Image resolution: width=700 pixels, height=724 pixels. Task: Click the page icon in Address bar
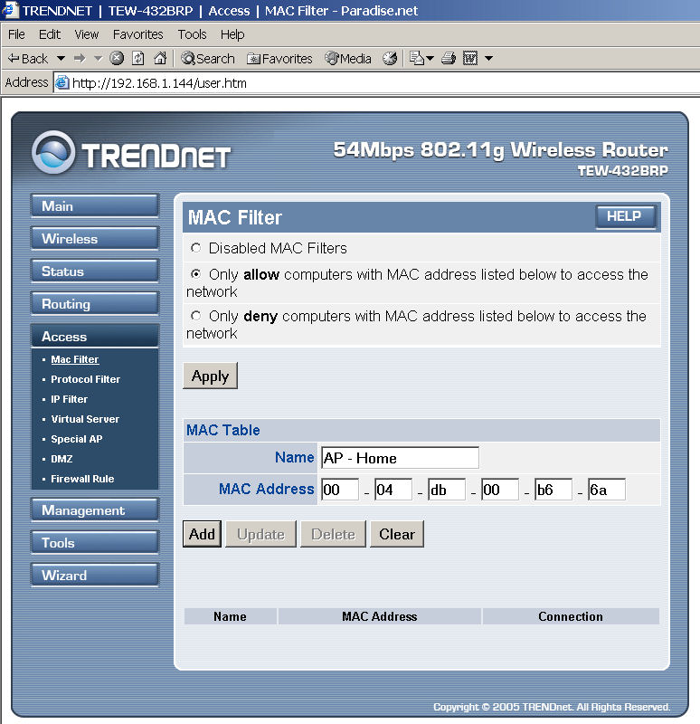pos(62,83)
